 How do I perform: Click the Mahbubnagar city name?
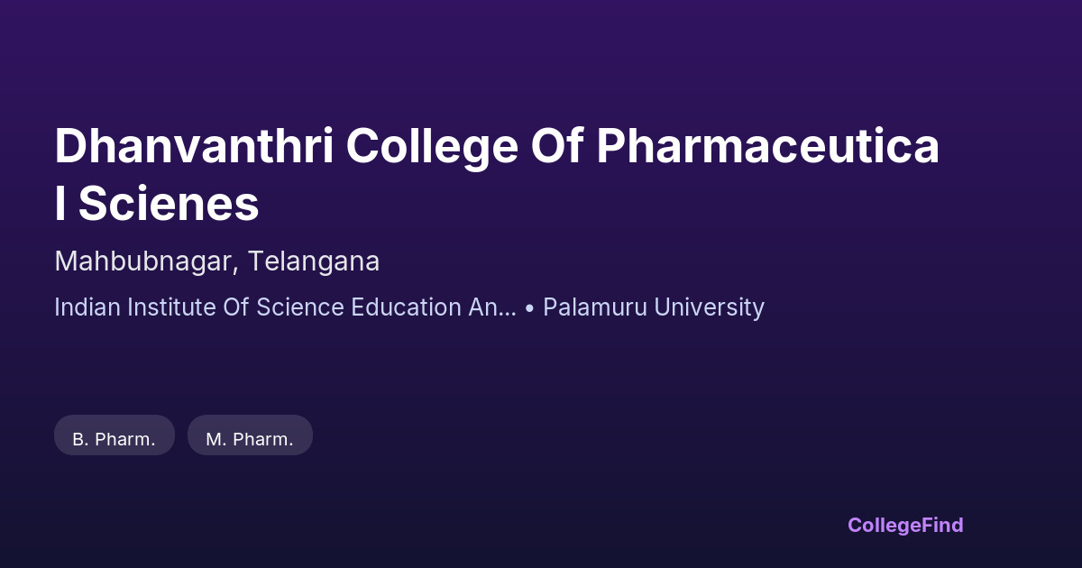146,261
